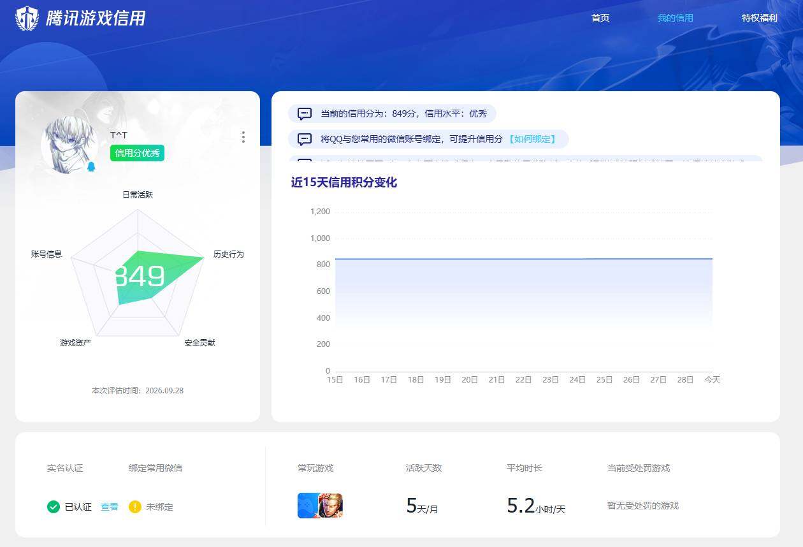Open the three-dot profile menu
Viewport: 803px width, 547px height.
coord(243,137)
